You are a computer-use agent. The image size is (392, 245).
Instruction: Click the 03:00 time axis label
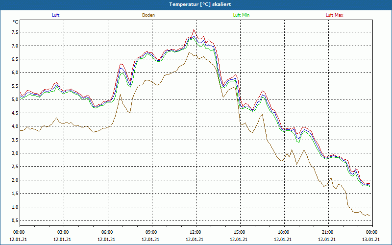point(64,232)
